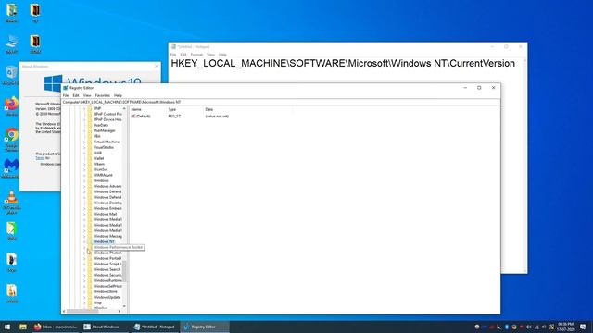Expand the Virtual Machine key

84,142
